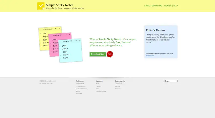Open Screenshots link in footer
The image size is (215, 118).
tap(81, 86)
